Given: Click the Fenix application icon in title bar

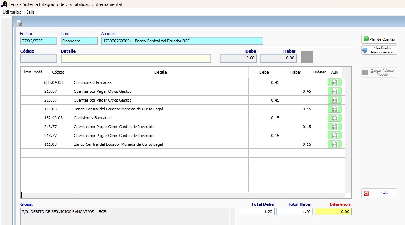Looking at the screenshot, I should 4,4.
